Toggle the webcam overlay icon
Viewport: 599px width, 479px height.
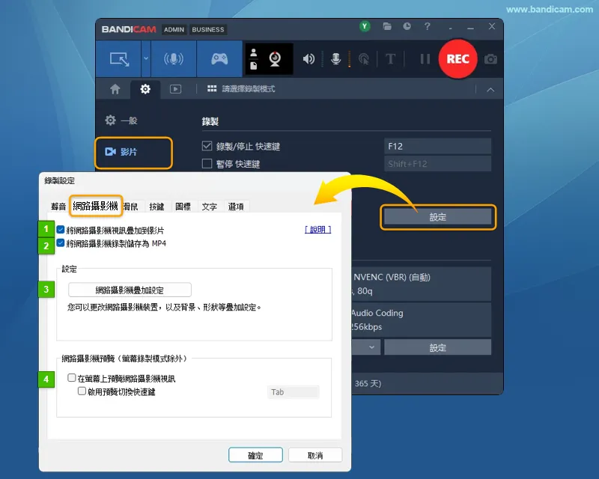(275, 59)
